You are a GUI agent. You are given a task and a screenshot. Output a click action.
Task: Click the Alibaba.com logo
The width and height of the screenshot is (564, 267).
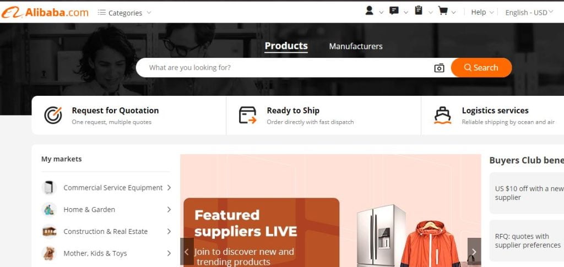(45, 12)
